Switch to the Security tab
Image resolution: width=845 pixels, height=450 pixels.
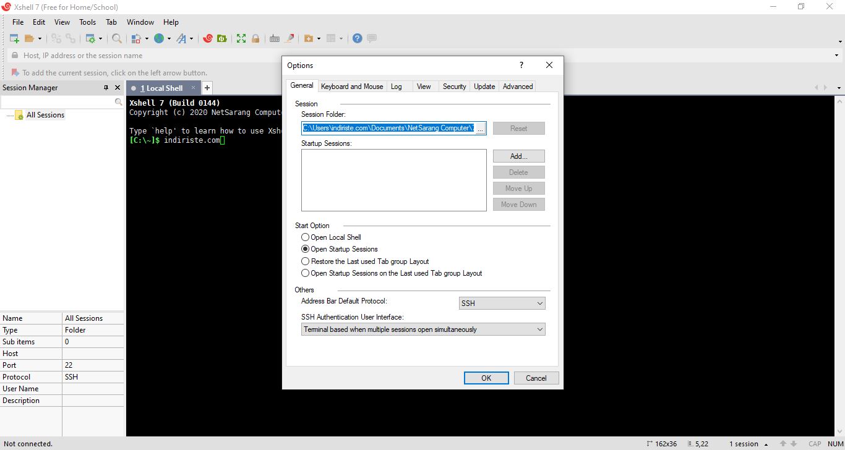454,87
